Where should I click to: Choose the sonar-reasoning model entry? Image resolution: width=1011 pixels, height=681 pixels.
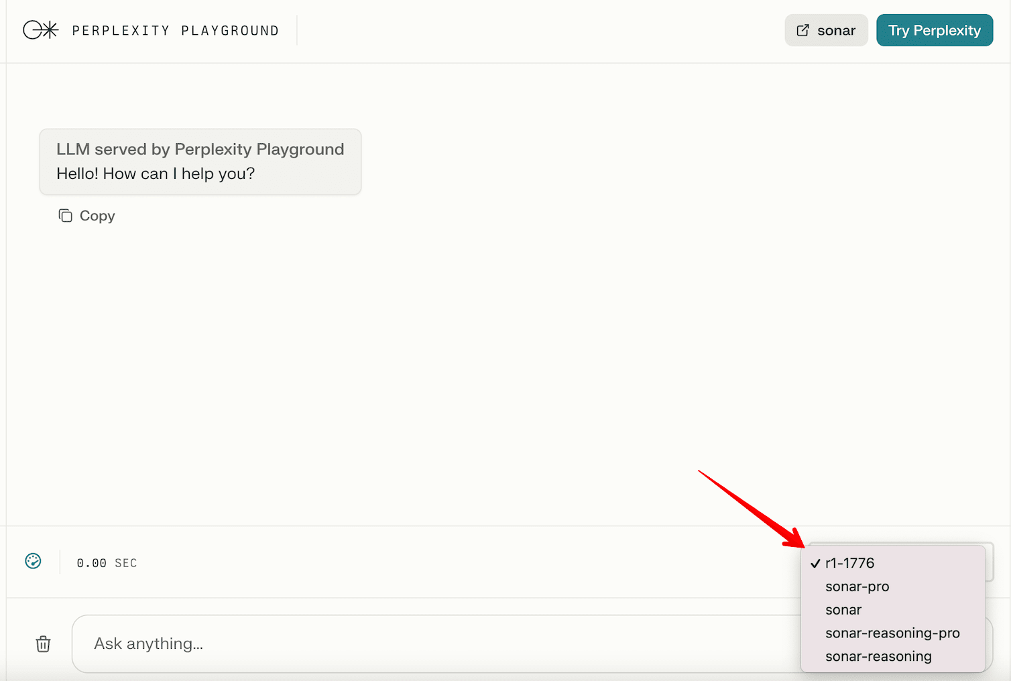(x=878, y=657)
